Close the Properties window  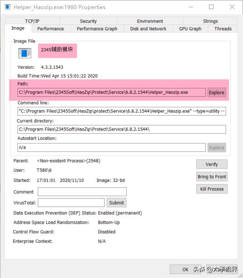click(x=232, y=7)
